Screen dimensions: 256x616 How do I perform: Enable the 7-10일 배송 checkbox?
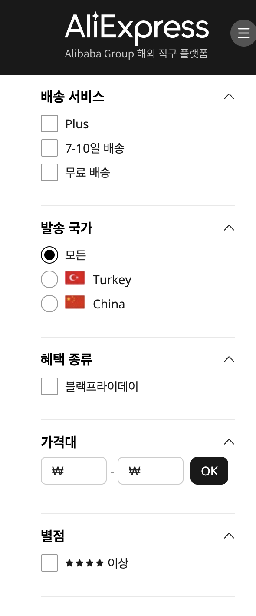pyautogui.click(x=49, y=148)
